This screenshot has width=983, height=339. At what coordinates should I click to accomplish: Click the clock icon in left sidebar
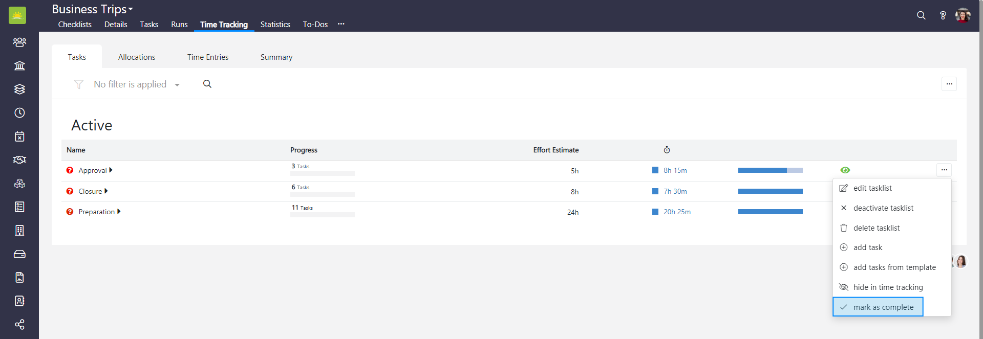pos(19,113)
